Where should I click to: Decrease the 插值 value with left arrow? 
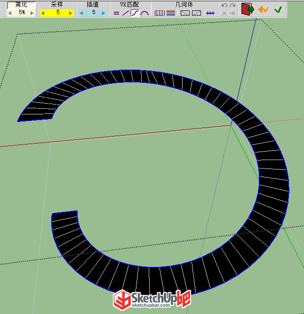point(81,13)
